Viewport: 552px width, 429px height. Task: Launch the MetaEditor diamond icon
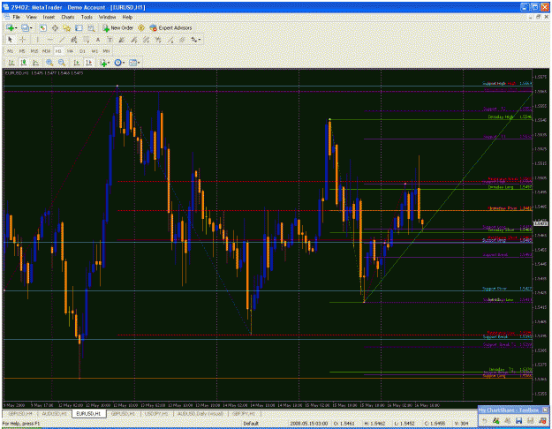141,27
